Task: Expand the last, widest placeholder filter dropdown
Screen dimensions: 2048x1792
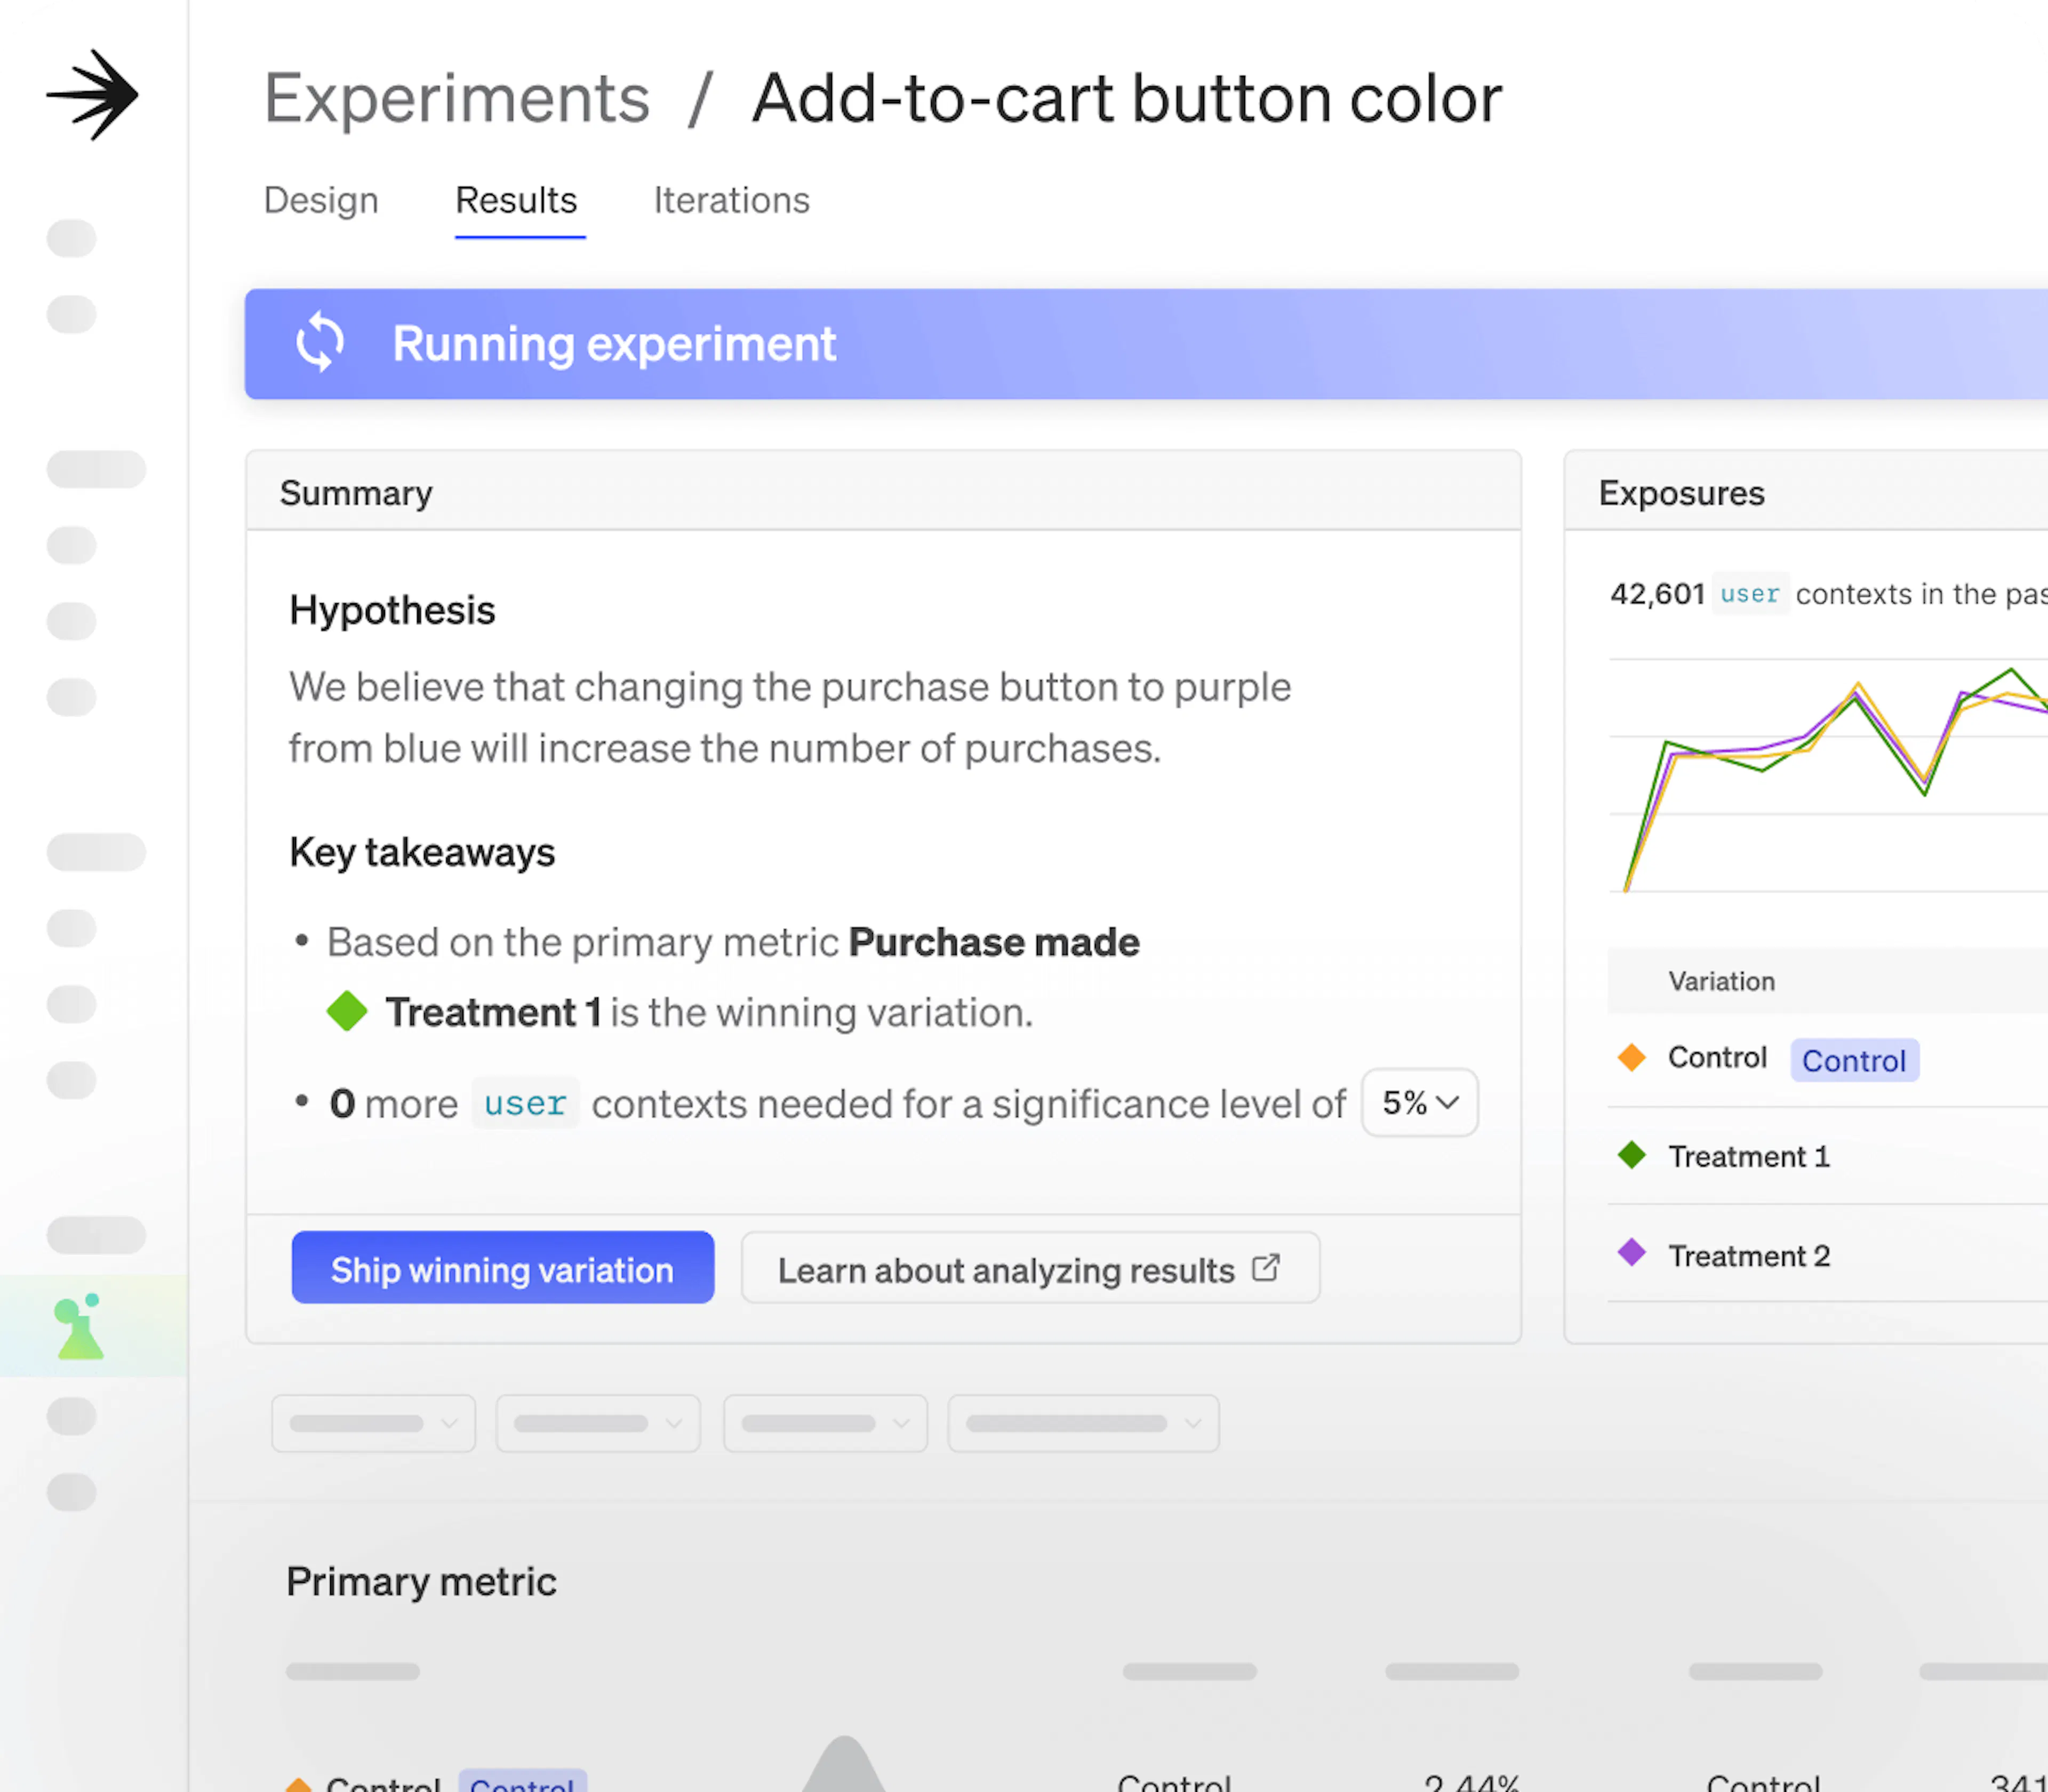Action: [x=1083, y=1423]
